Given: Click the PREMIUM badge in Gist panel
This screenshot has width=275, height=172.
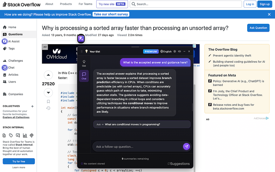Looking at the screenshot, I should 151,51.
